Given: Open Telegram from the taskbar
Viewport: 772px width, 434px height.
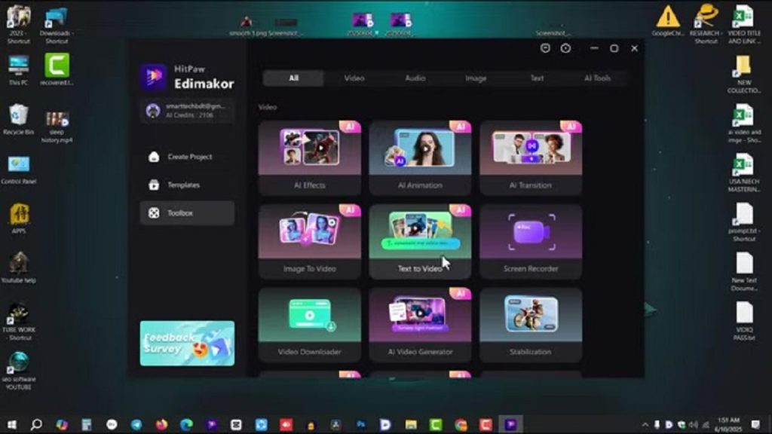Looking at the screenshot, I should [136, 425].
